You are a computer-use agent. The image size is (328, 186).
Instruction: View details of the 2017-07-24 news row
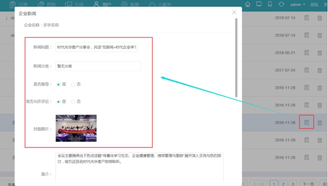coord(307,70)
